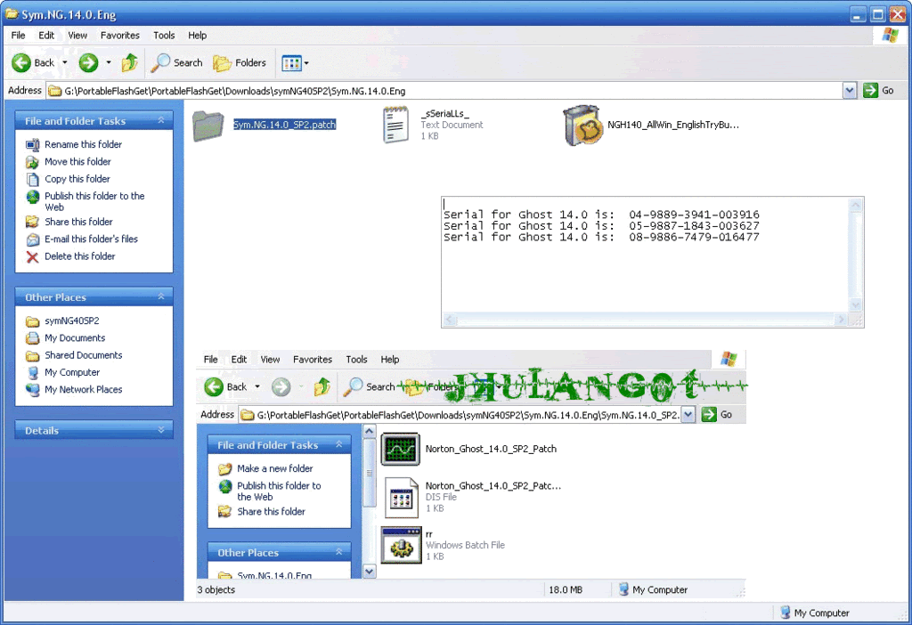
Task: Open the Tools menu in the inner Explorer window
Action: [356, 360]
